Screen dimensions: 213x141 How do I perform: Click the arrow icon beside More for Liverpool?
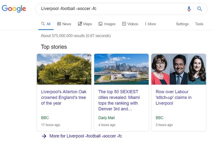[44, 136]
